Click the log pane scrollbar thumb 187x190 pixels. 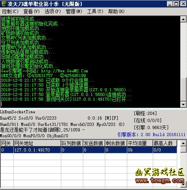[183, 89]
